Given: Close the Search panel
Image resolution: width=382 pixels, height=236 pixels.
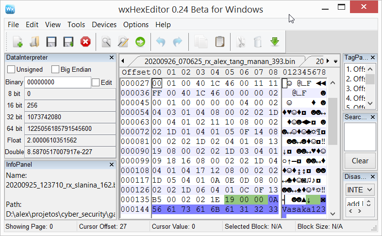Looking at the screenshot, I should click(x=373, y=117).
